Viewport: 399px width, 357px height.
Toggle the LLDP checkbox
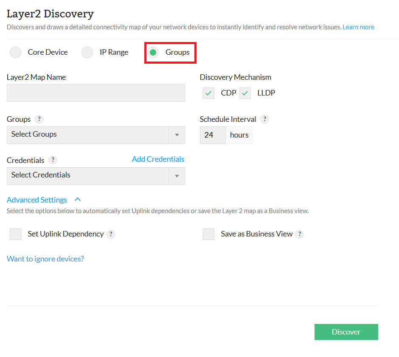coord(245,93)
